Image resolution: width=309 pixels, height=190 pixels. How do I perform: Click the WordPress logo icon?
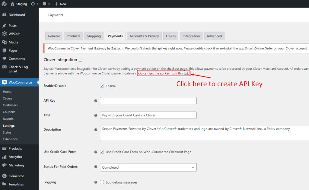4,4
